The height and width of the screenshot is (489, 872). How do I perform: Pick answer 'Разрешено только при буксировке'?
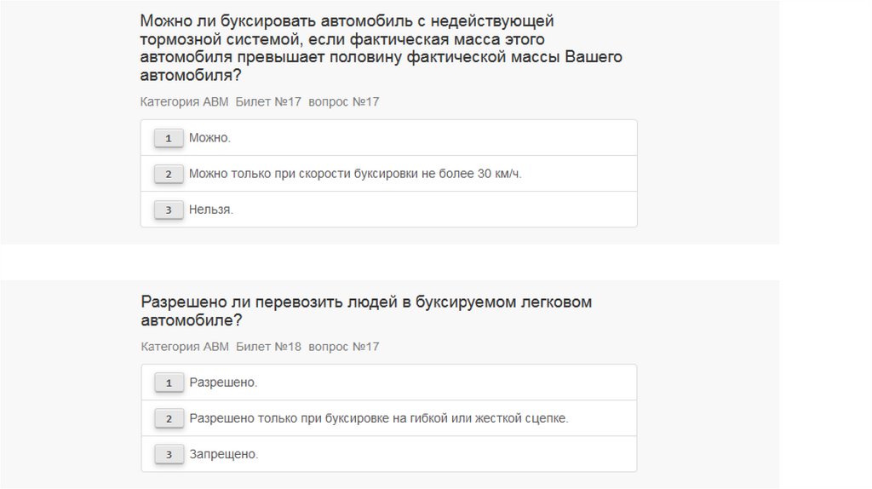click(x=378, y=418)
